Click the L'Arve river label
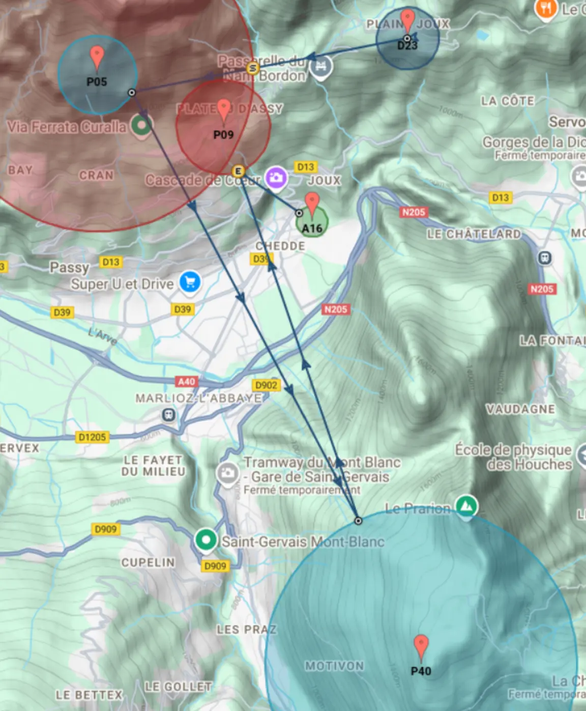 point(102,336)
